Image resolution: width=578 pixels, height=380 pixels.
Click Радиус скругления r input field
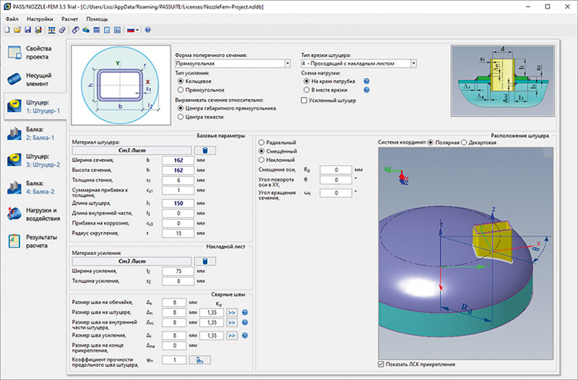pyautogui.click(x=178, y=233)
